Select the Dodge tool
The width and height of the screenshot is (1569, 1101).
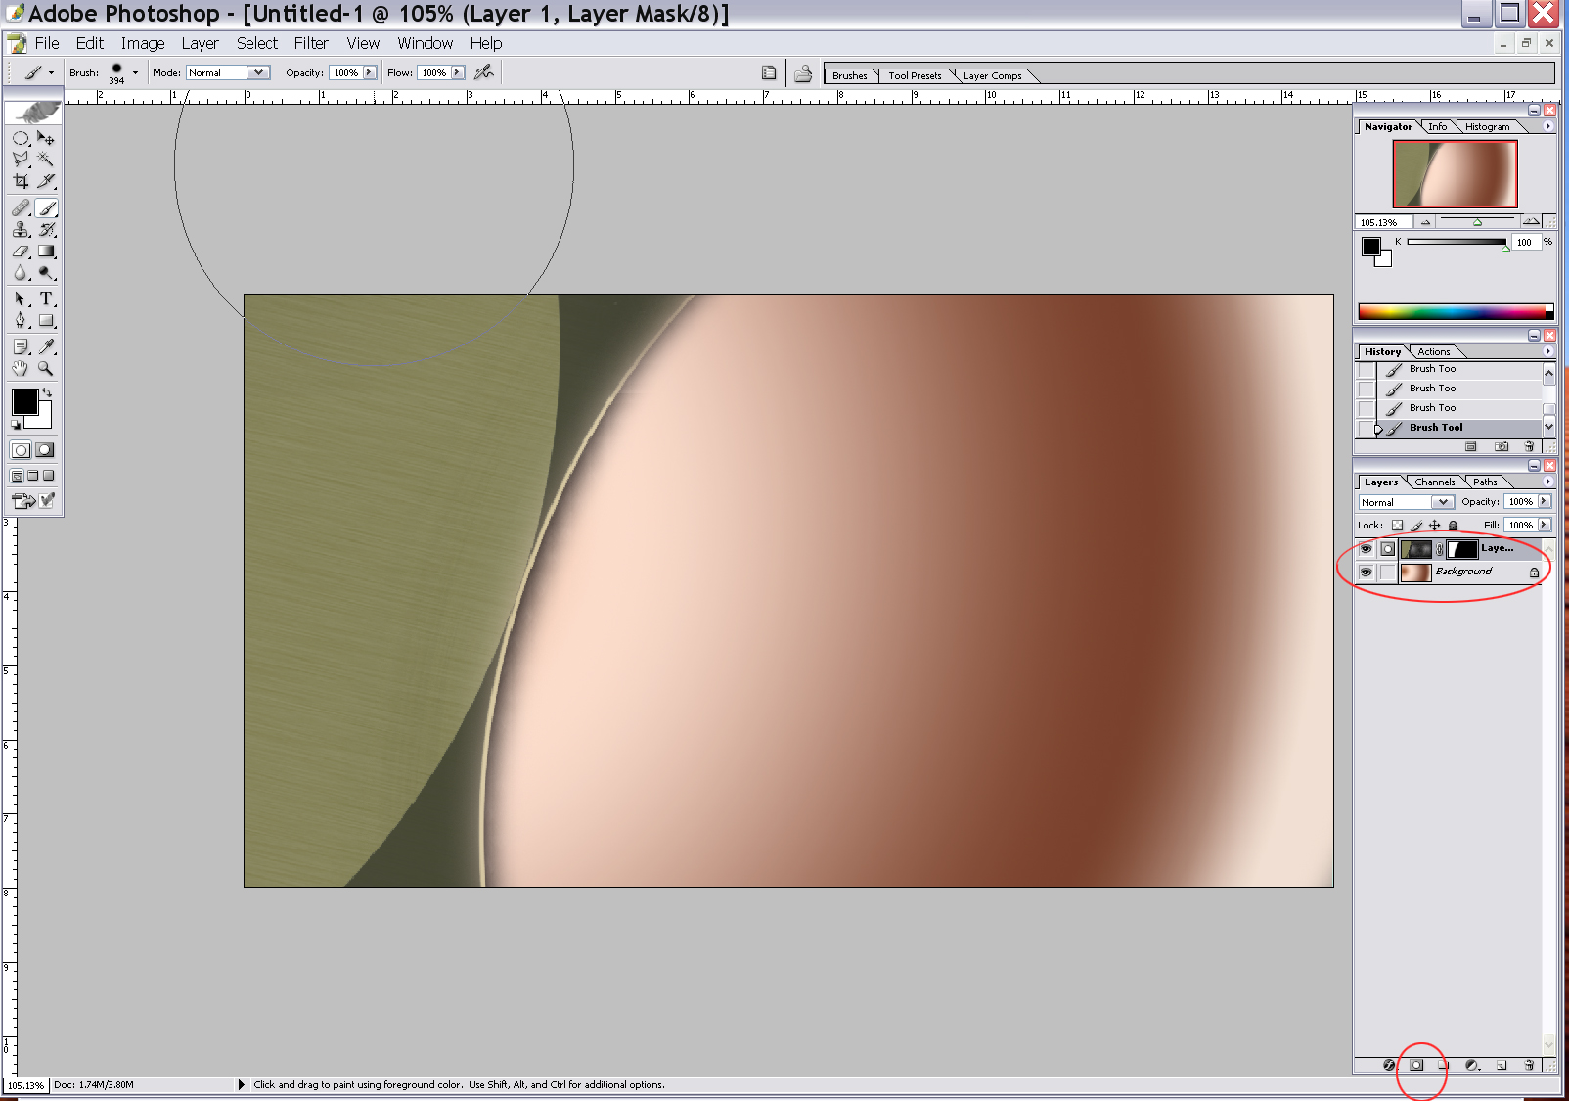[46, 273]
